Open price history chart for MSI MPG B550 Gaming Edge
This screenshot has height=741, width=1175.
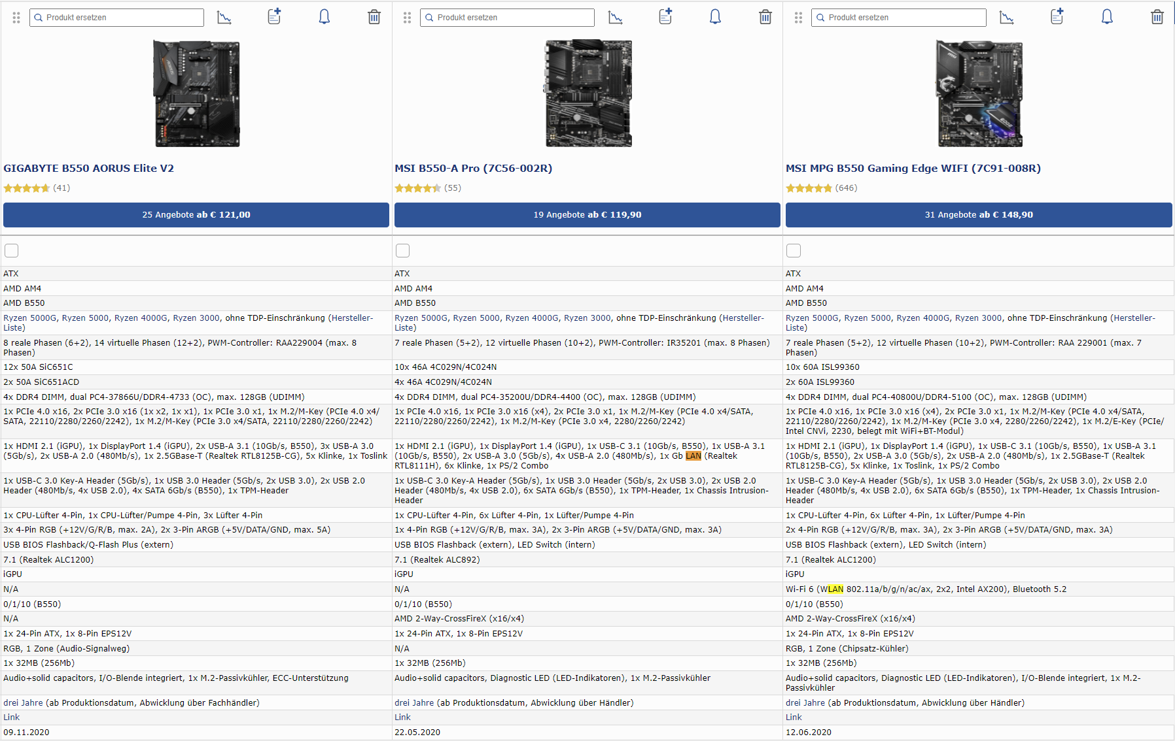coord(1007,17)
